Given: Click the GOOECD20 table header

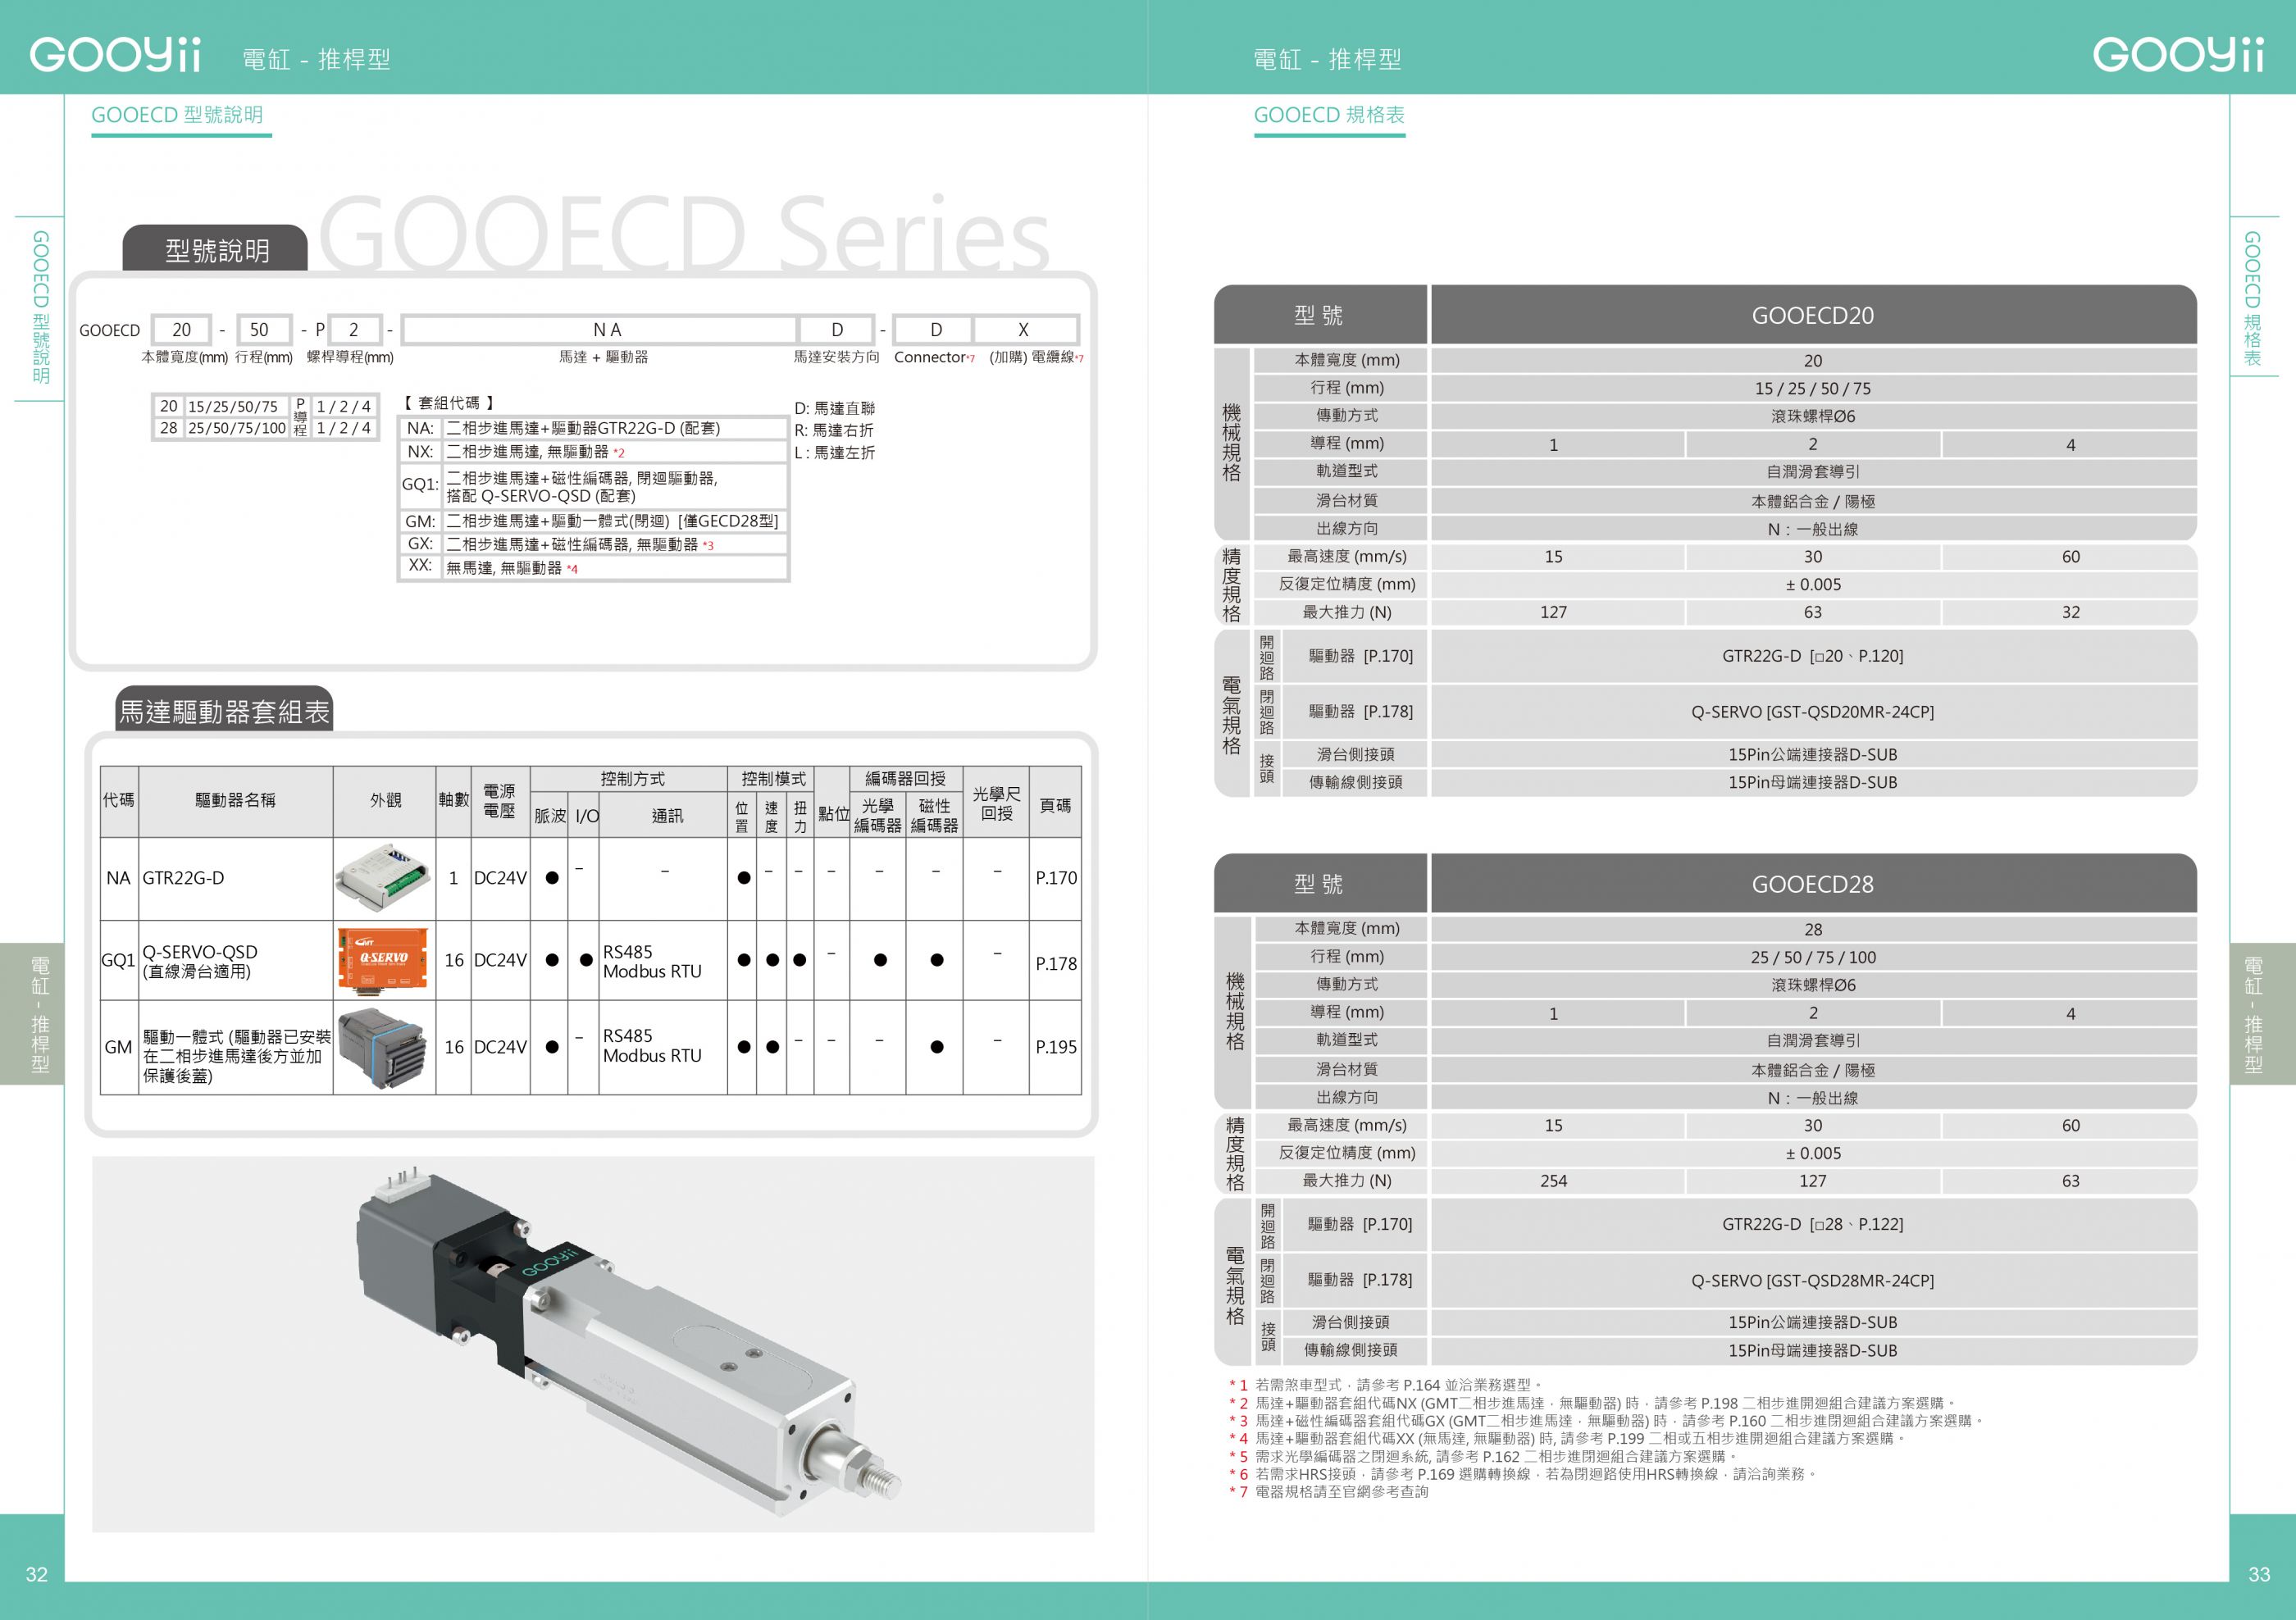Looking at the screenshot, I should [x=1812, y=315].
